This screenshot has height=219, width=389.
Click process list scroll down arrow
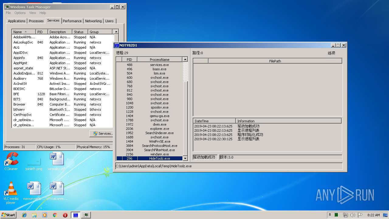pyautogui.click(x=185, y=158)
